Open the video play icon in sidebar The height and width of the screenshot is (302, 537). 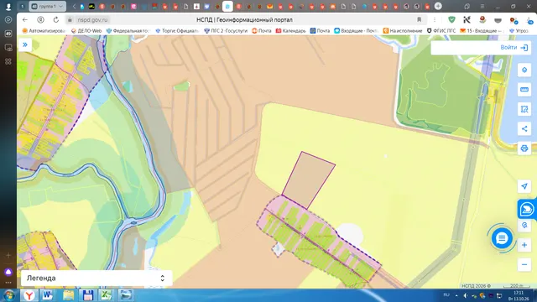[8, 20]
